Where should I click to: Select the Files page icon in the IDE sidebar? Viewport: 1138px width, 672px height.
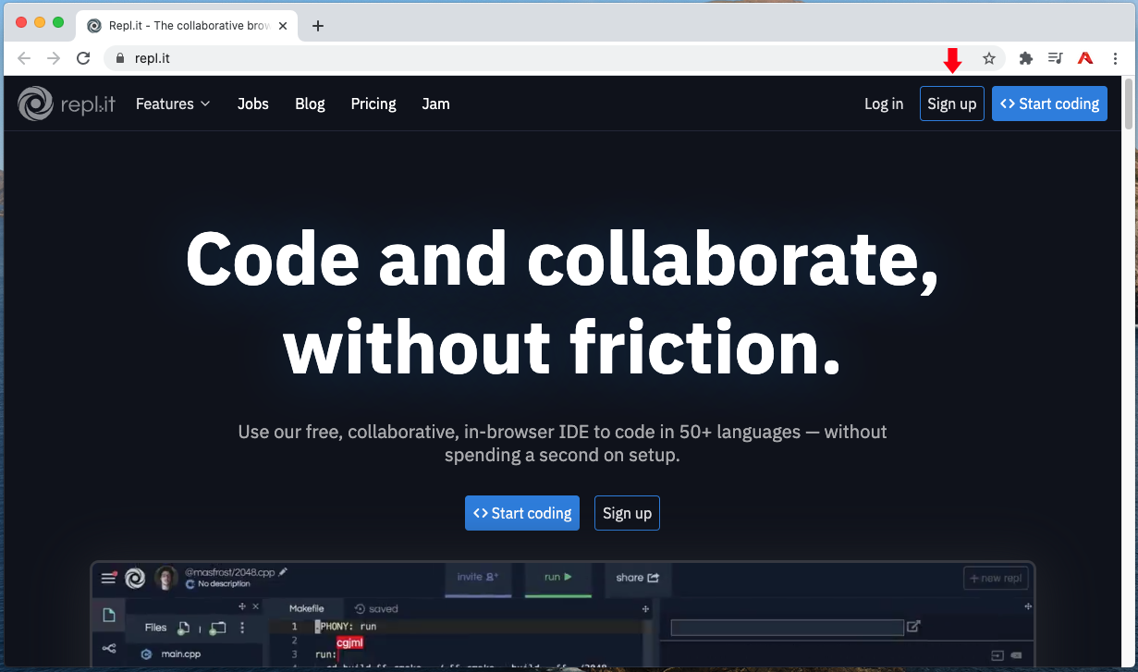(108, 616)
